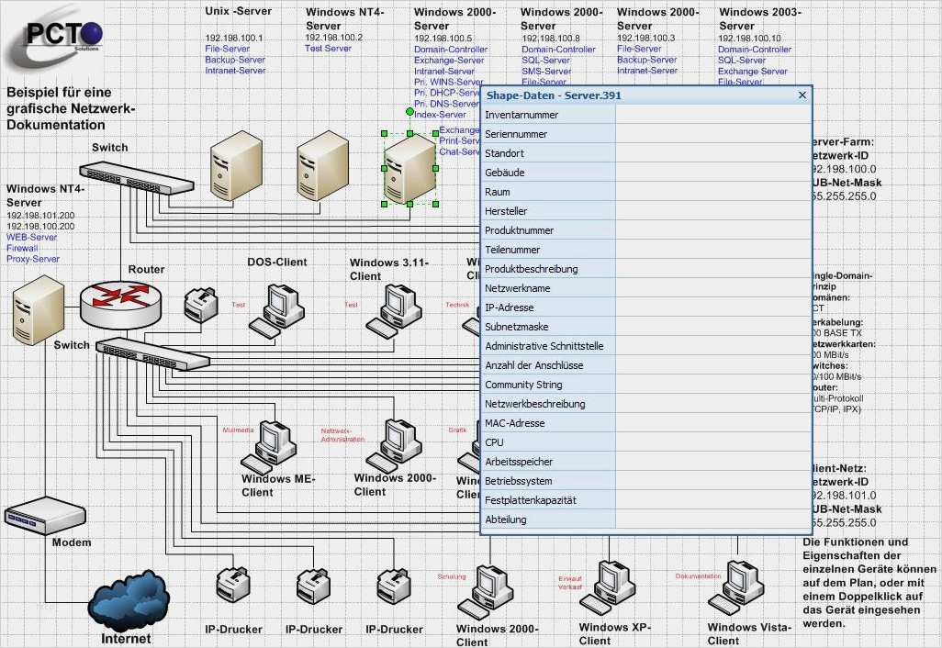Select the Windows Vista-Client computer
Image resolution: width=942 pixels, height=648 pixels.
736,588
